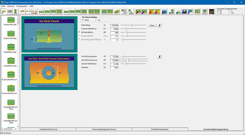Click the 3D layered board toolbar icon

(117, 12)
